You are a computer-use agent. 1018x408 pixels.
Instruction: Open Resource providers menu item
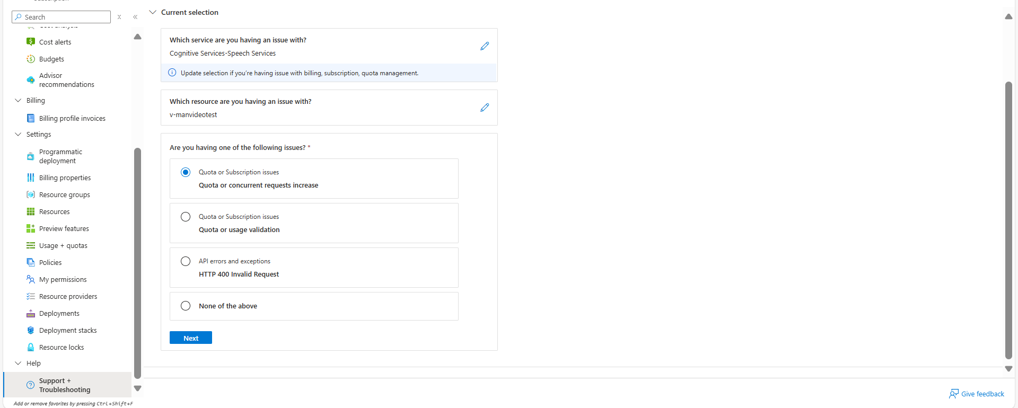point(67,296)
